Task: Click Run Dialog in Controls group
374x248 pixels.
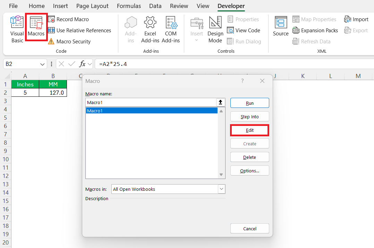Action: coord(244,42)
